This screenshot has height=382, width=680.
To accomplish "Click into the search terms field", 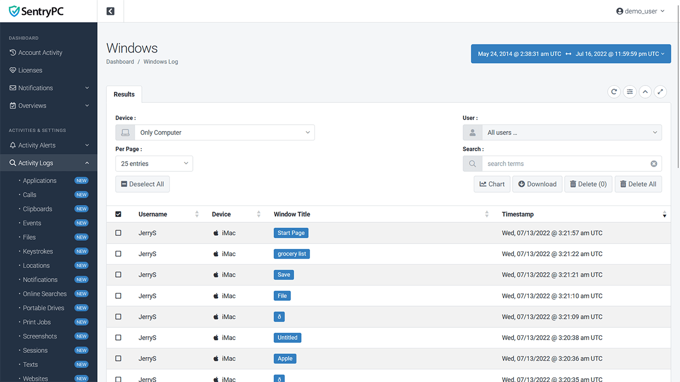I will tap(566, 164).
